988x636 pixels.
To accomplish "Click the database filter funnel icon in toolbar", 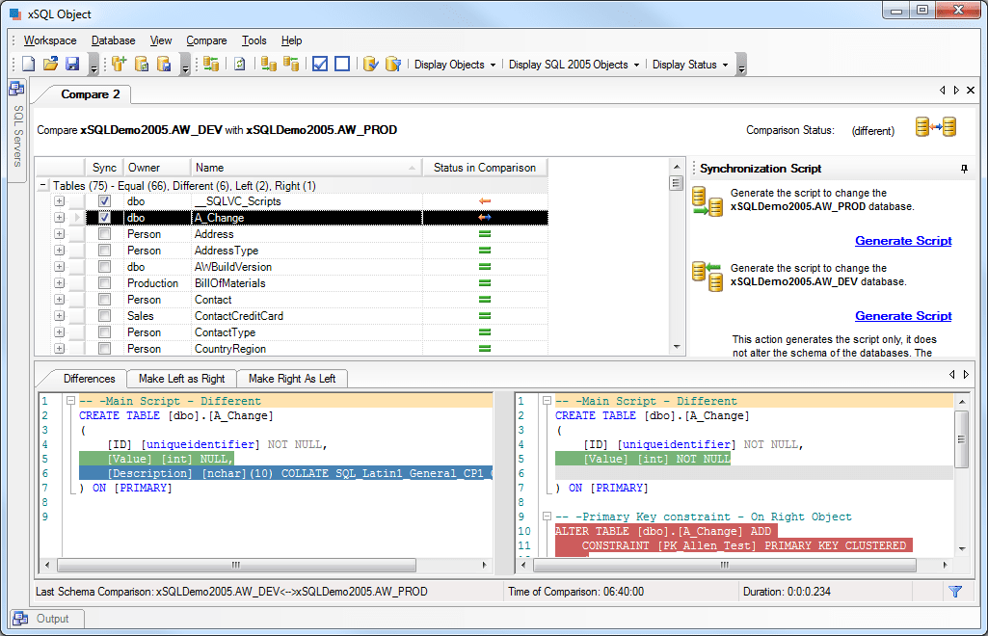I will (392, 64).
